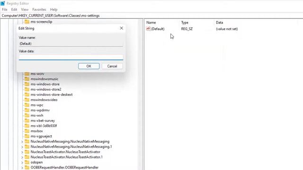Screen dimensions: 303x170
Task: Select the ms-wcrv tree item
Action: coord(37,74)
